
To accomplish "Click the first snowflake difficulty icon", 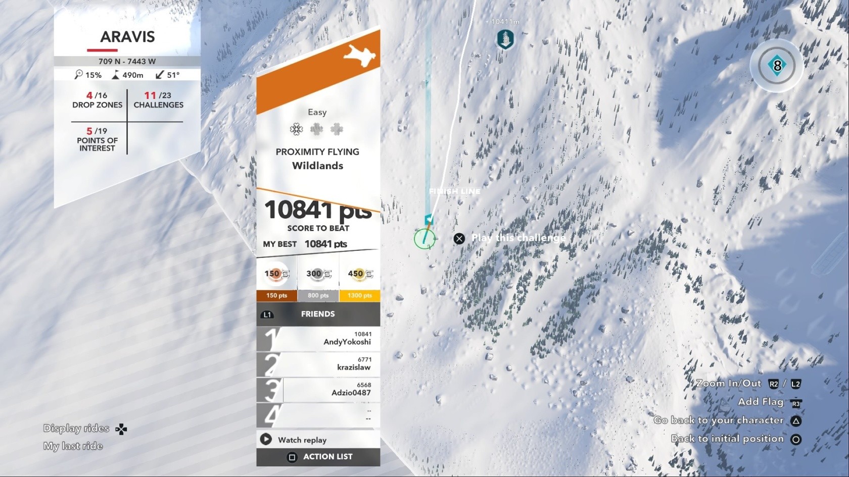I will (297, 129).
